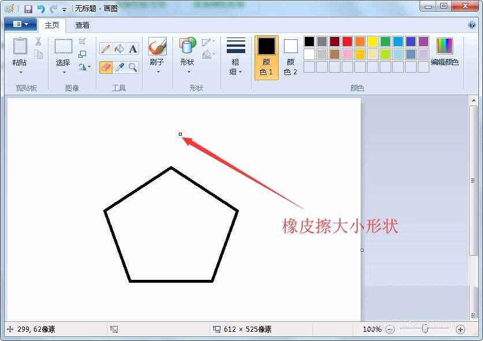Select the Fill with color bucket tool
The width and height of the screenshot is (483, 341).
(119, 49)
